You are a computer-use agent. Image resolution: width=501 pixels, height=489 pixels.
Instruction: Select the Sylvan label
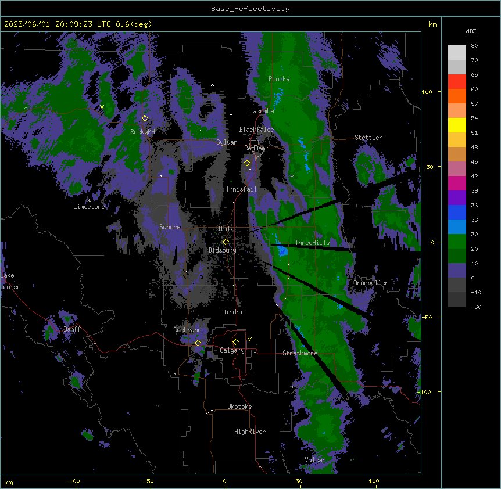click(227, 142)
